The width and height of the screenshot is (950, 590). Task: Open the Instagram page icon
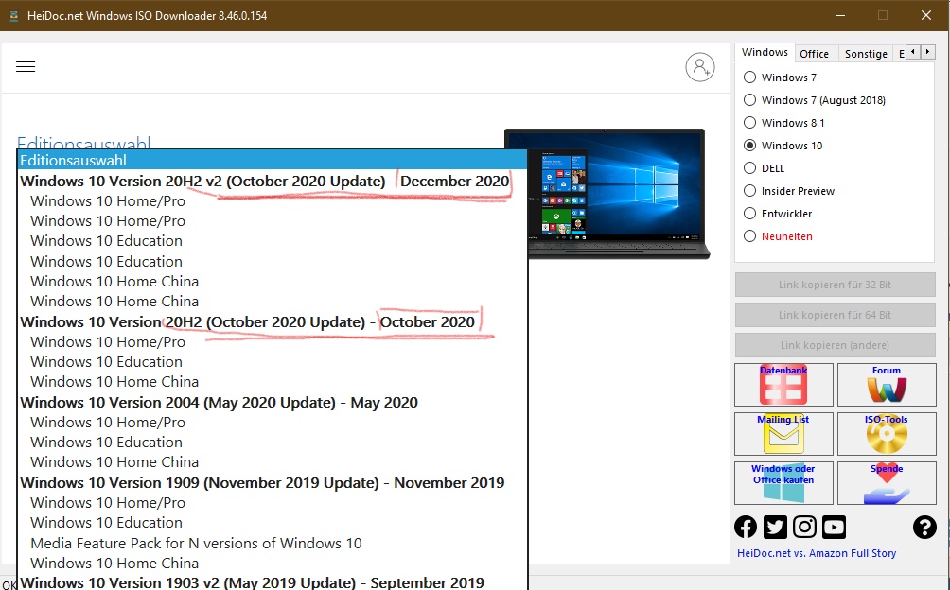click(x=804, y=527)
